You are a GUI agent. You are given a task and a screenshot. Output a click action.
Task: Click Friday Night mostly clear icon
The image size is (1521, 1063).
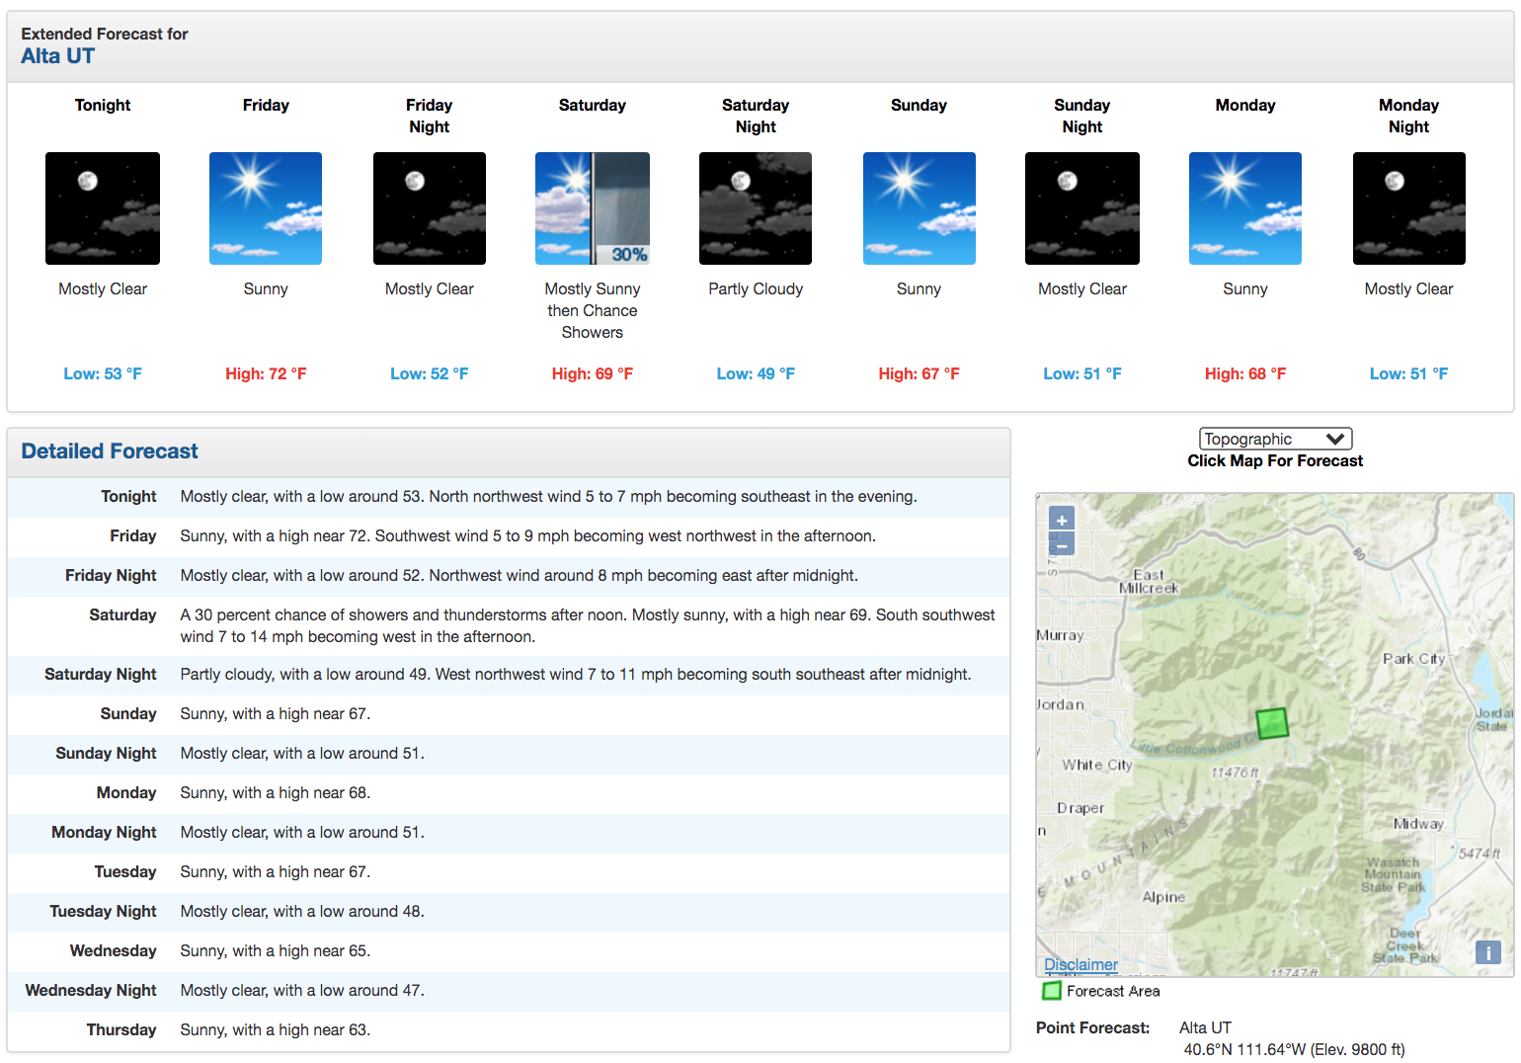430,208
